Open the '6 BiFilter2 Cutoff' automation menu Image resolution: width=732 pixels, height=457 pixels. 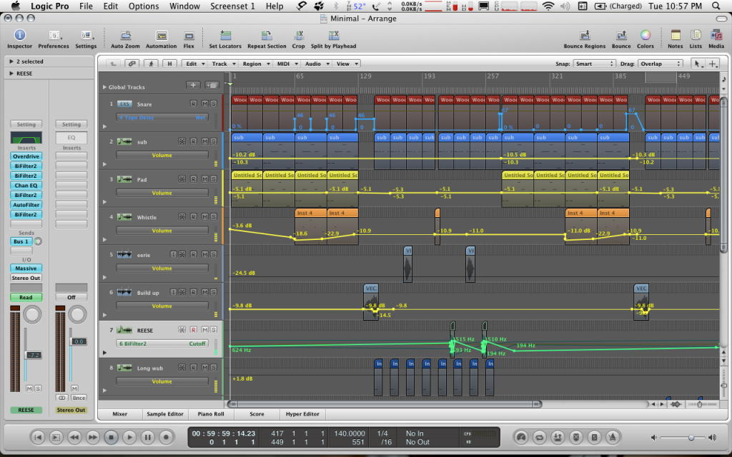point(162,343)
